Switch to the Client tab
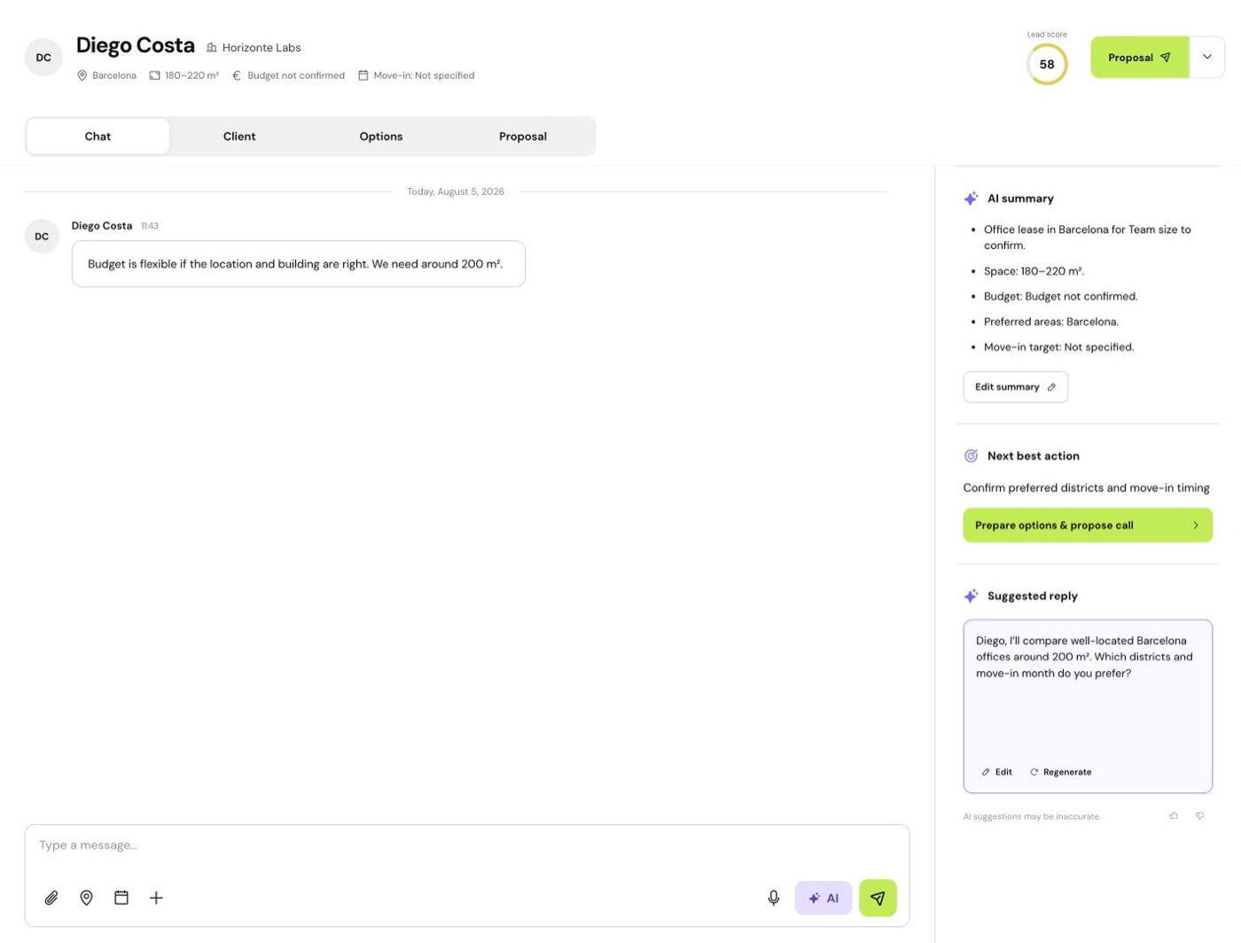1241x943 pixels. (239, 136)
